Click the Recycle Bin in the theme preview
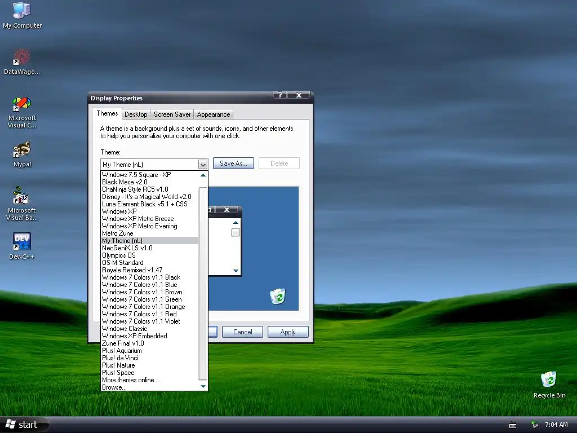The height and width of the screenshot is (433, 577). tap(278, 296)
